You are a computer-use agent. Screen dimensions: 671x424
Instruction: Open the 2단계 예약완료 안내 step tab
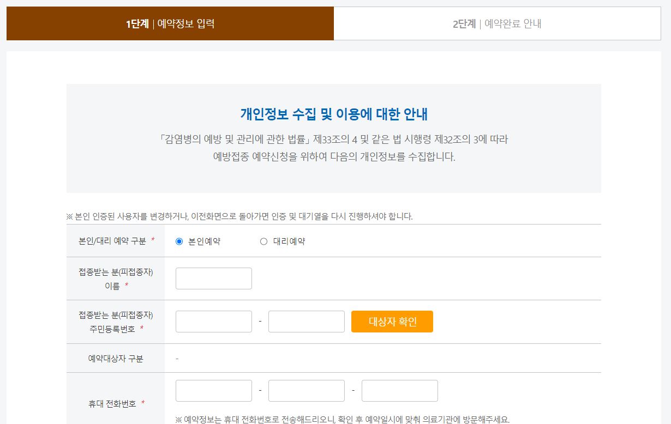click(x=497, y=23)
